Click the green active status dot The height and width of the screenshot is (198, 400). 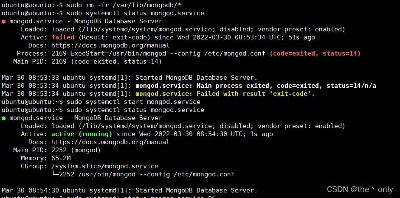tap(3, 118)
